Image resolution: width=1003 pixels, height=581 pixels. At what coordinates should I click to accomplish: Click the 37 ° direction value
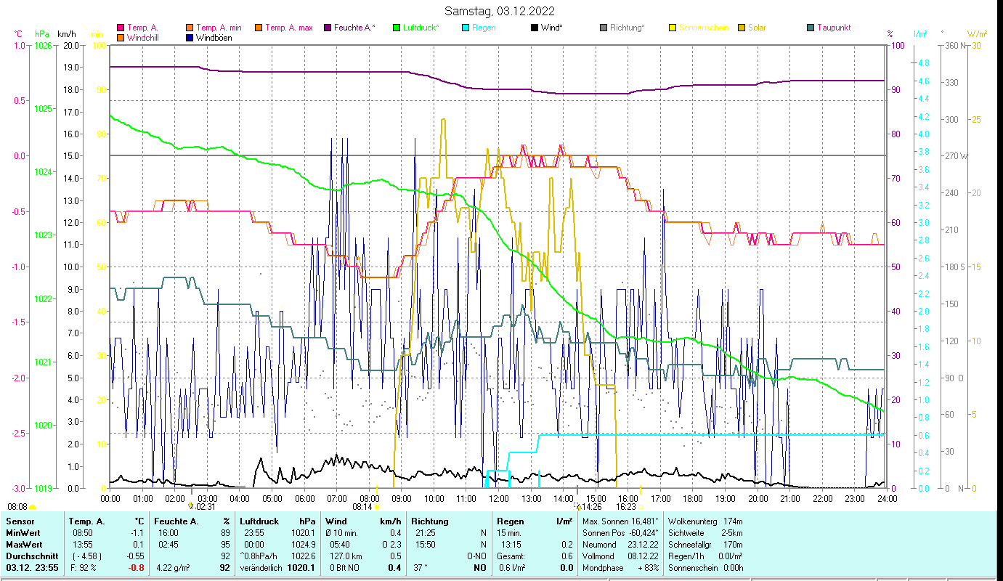click(421, 568)
